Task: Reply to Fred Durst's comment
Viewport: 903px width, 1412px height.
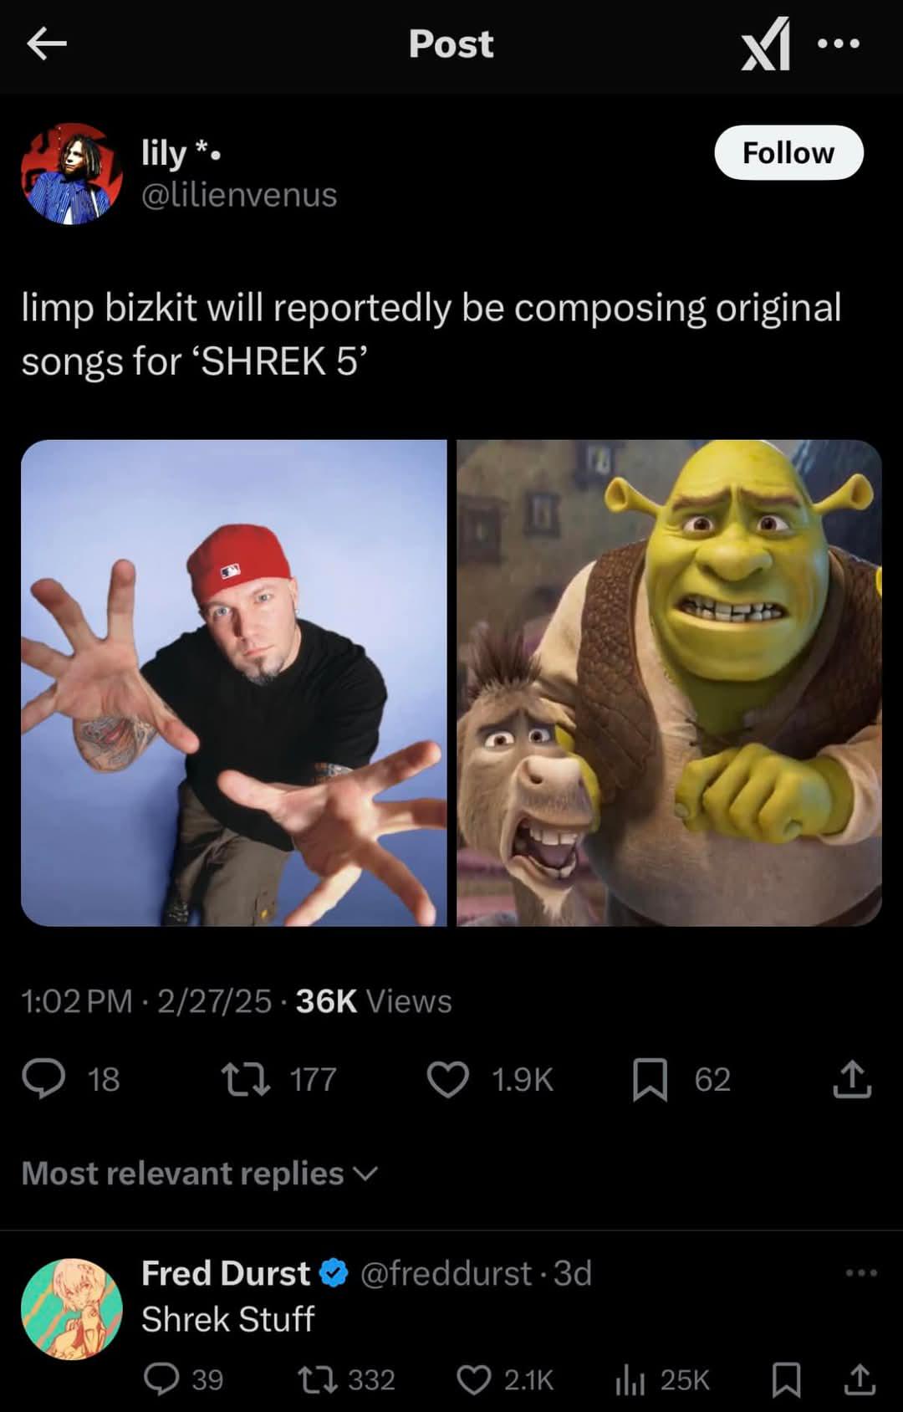Action: [x=161, y=1379]
